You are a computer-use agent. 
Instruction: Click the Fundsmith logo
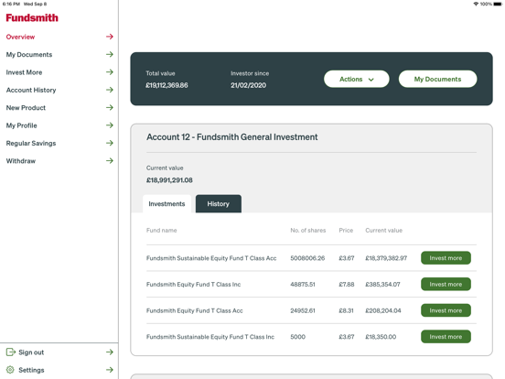(32, 18)
